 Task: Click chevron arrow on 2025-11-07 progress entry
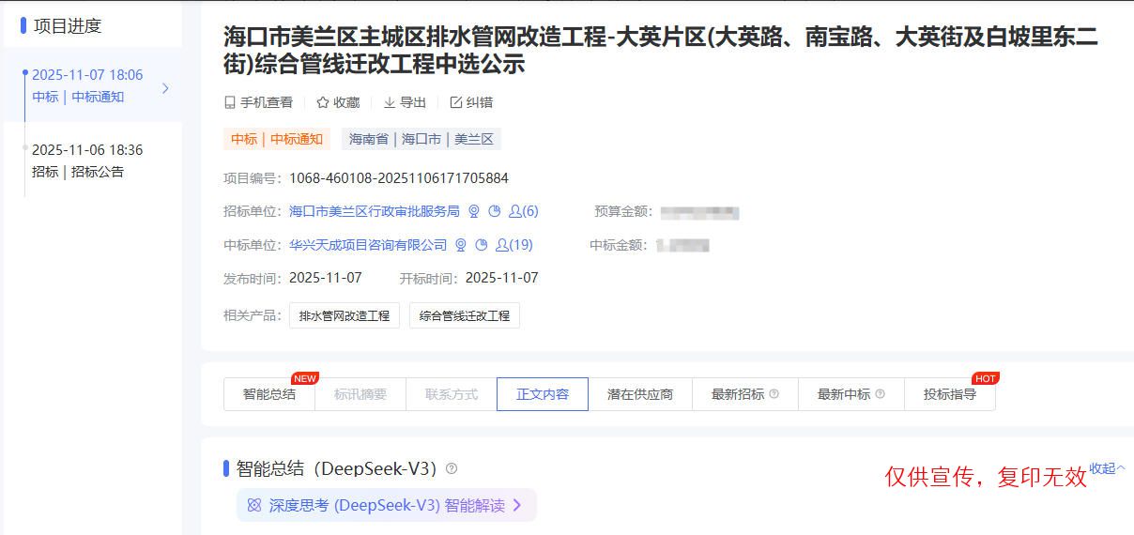click(165, 88)
